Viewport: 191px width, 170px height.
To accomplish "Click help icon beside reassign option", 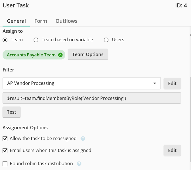I will (83, 139).
